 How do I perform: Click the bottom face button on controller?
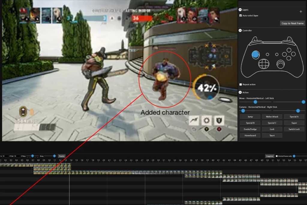point(289,59)
